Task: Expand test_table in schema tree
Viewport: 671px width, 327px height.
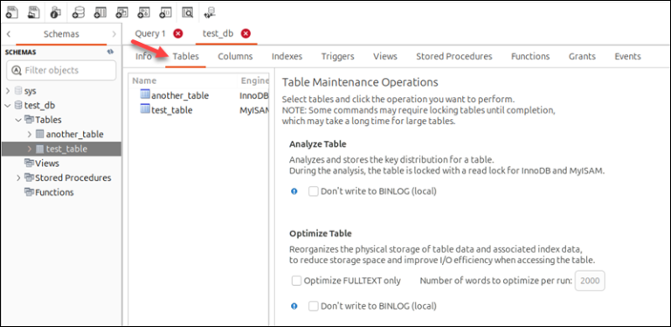Action: (30, 149)
